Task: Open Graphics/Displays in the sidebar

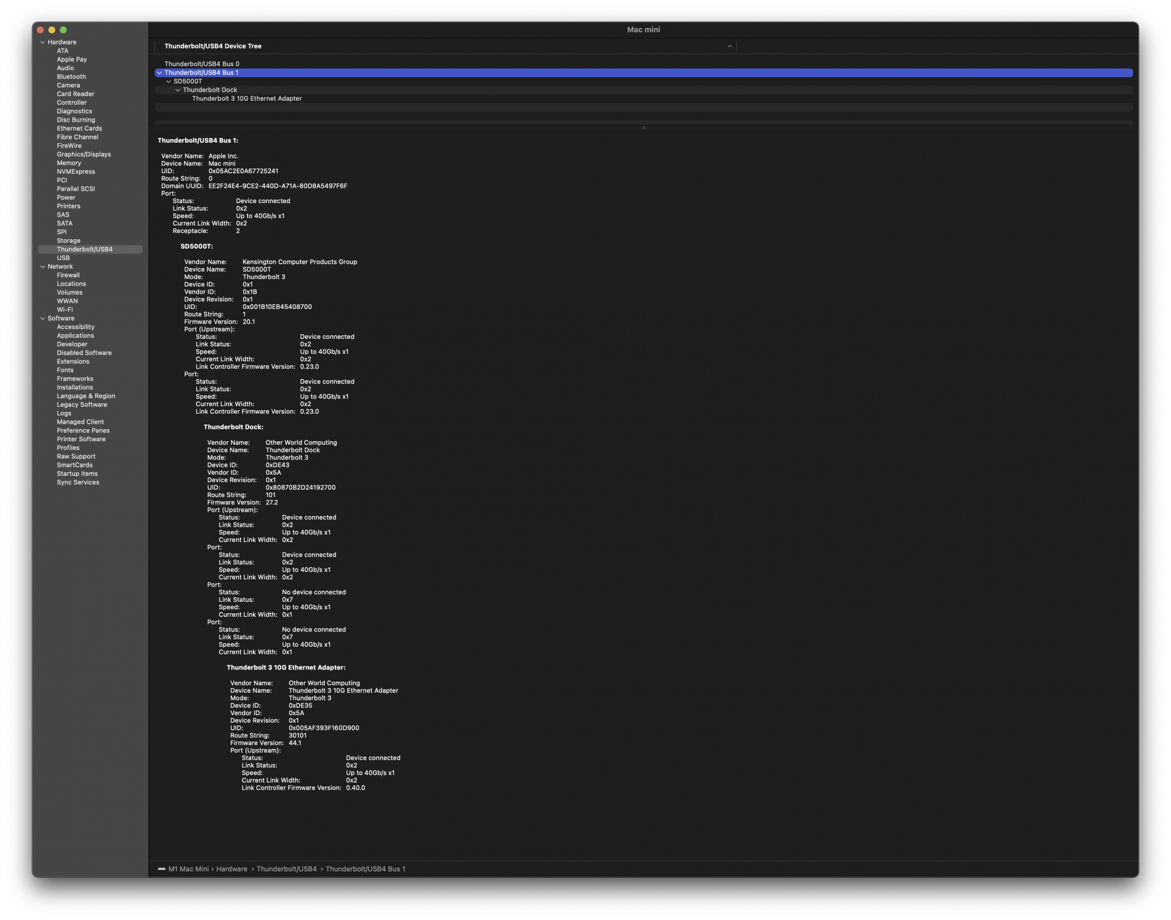Action: pyautogui.click(x=84, y=155)
